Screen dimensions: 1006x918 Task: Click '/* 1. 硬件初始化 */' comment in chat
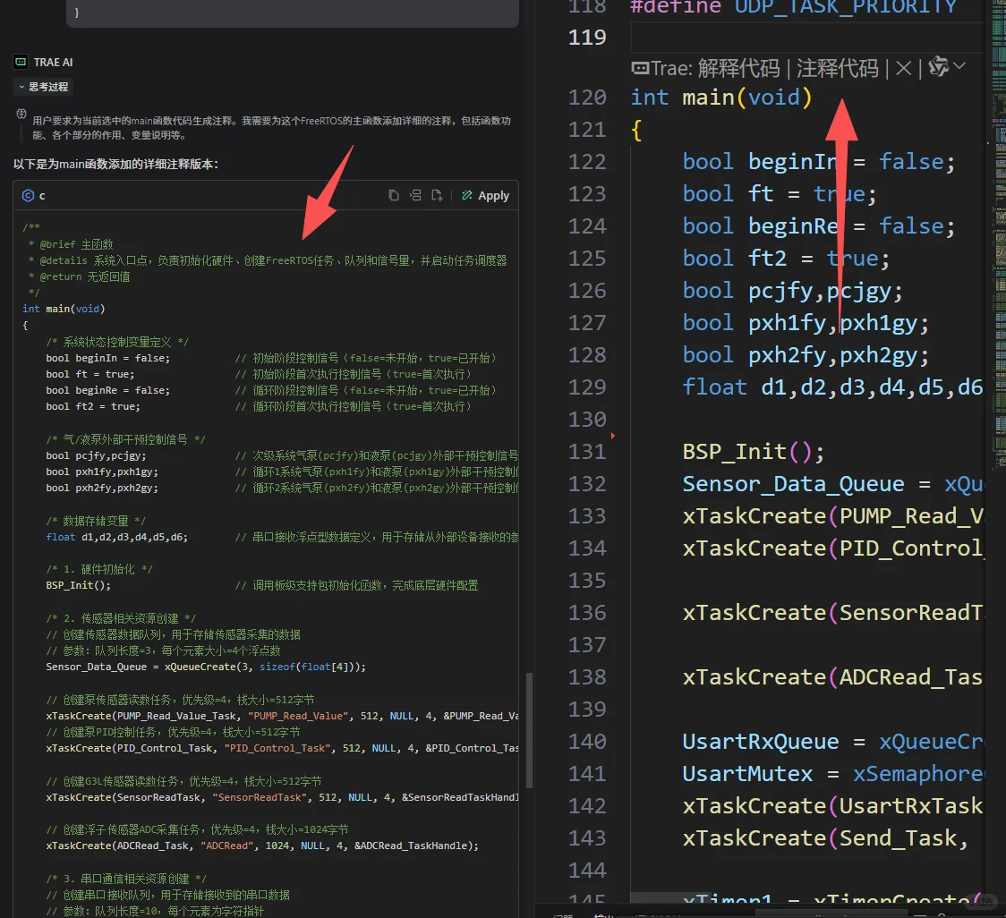tap(98, 569)
